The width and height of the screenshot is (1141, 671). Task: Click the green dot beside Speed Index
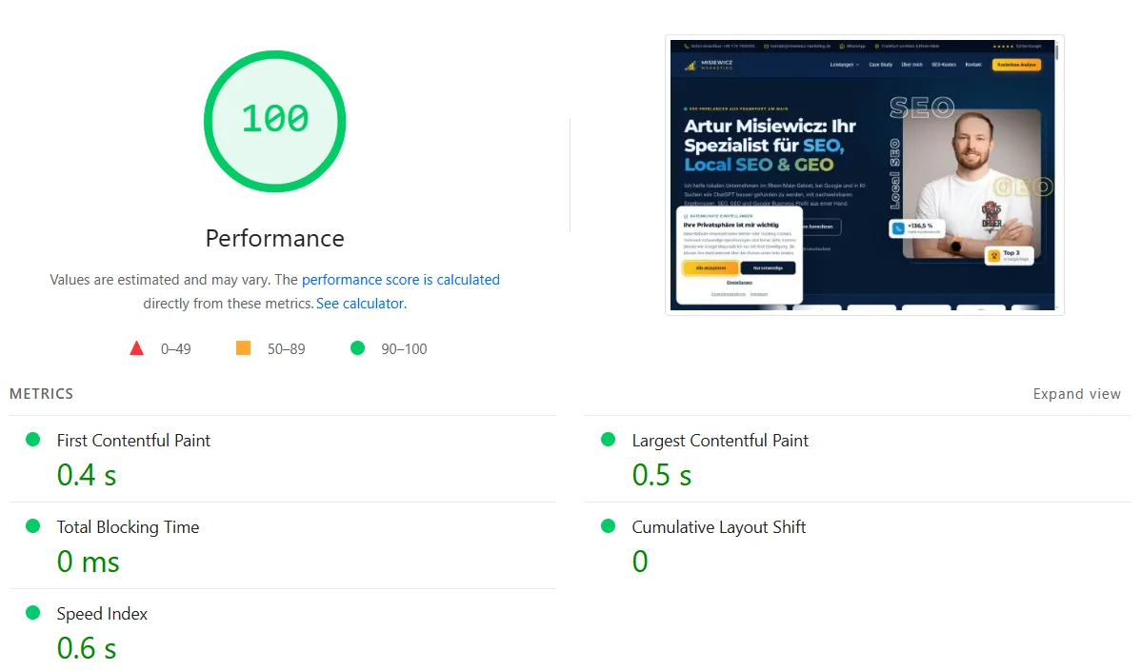(32, 612)
